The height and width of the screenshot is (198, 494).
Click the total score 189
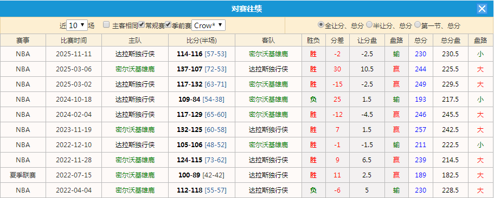point(421,175)
